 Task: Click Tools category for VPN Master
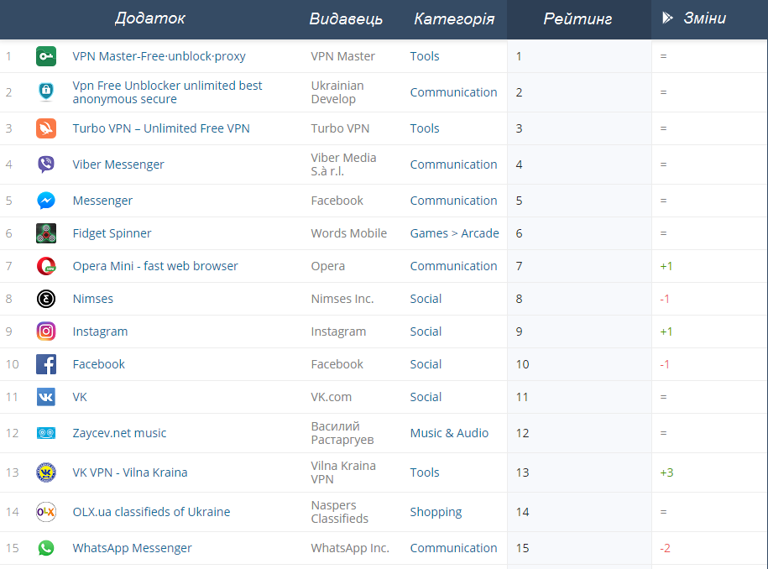[x=425, y=56]
